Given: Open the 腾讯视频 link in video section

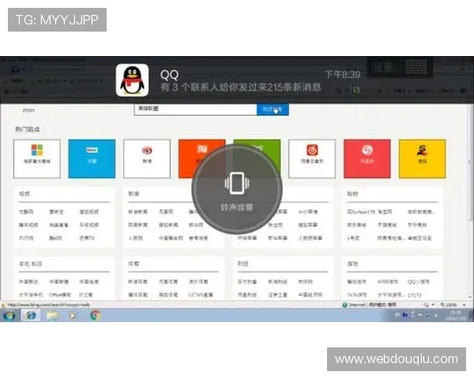Looking at the screenshot, I should 28,225.
